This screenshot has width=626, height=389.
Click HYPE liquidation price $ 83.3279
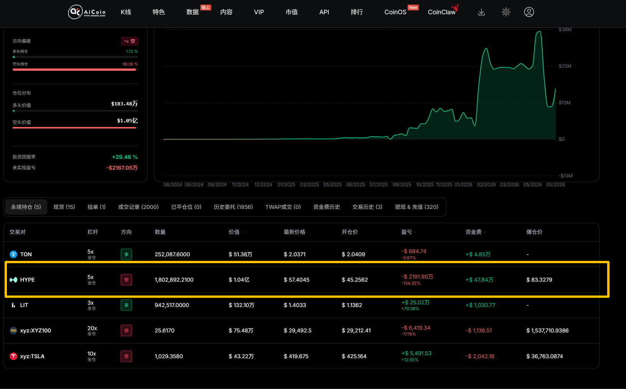click(x=539, y=280)
